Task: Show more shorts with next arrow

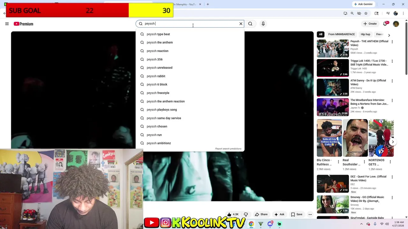Action: pos(393,142)
